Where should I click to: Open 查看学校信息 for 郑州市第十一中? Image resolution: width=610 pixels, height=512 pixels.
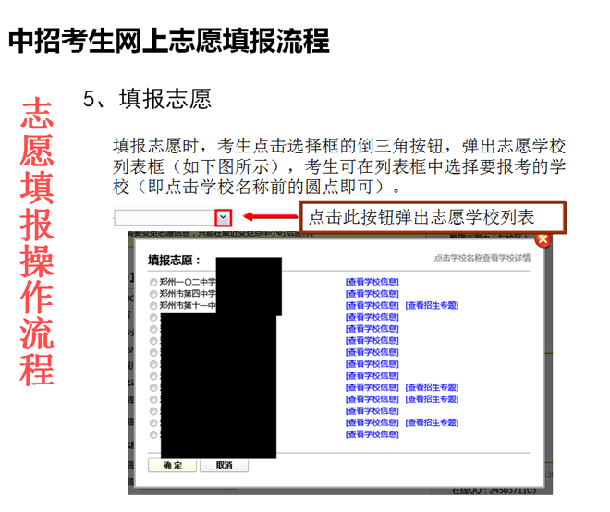[372, 305]
